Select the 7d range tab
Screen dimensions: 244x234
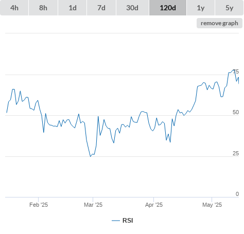[x=101, y=8]
